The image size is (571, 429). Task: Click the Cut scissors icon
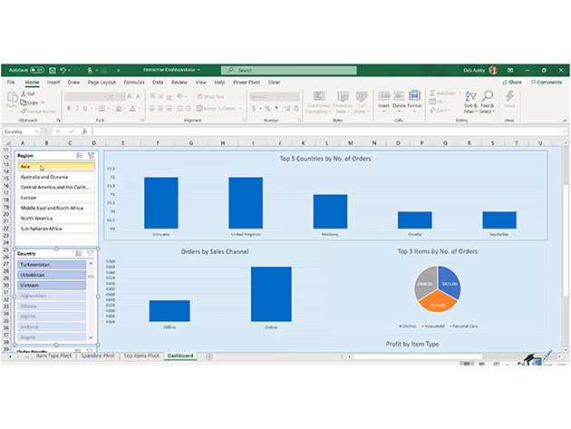pyautogui.click(x=24, y=93)
